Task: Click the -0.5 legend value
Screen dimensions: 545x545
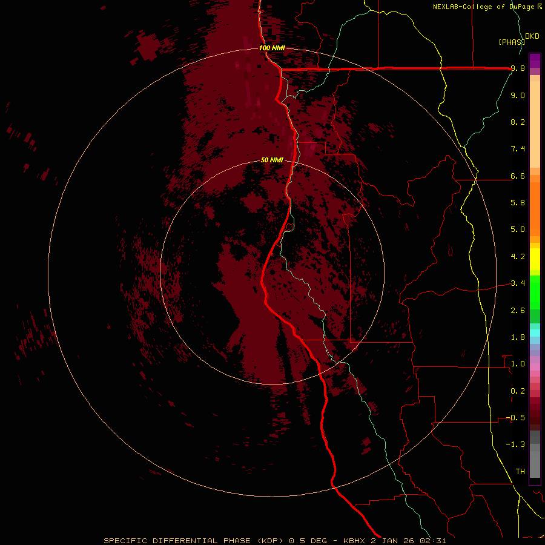Action: click(x=515, y=418)
